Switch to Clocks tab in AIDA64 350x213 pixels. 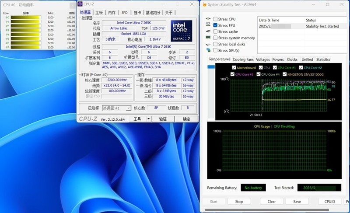coord(292,59)
